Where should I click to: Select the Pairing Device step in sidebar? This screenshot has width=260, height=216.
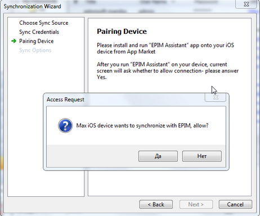click(37, 41)
